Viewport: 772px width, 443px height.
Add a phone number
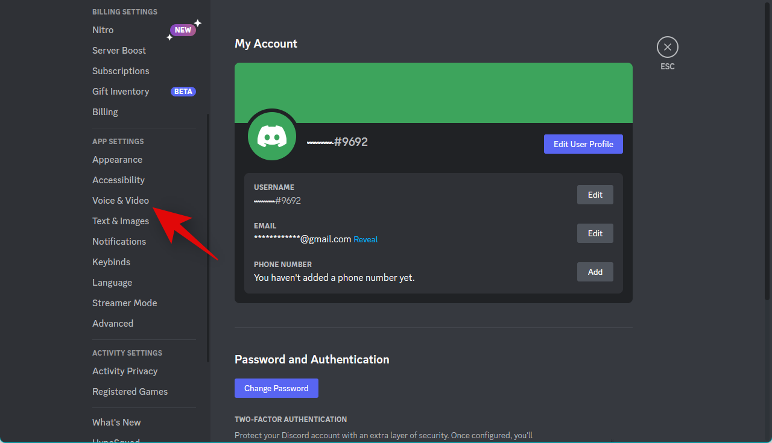[595, 272]
